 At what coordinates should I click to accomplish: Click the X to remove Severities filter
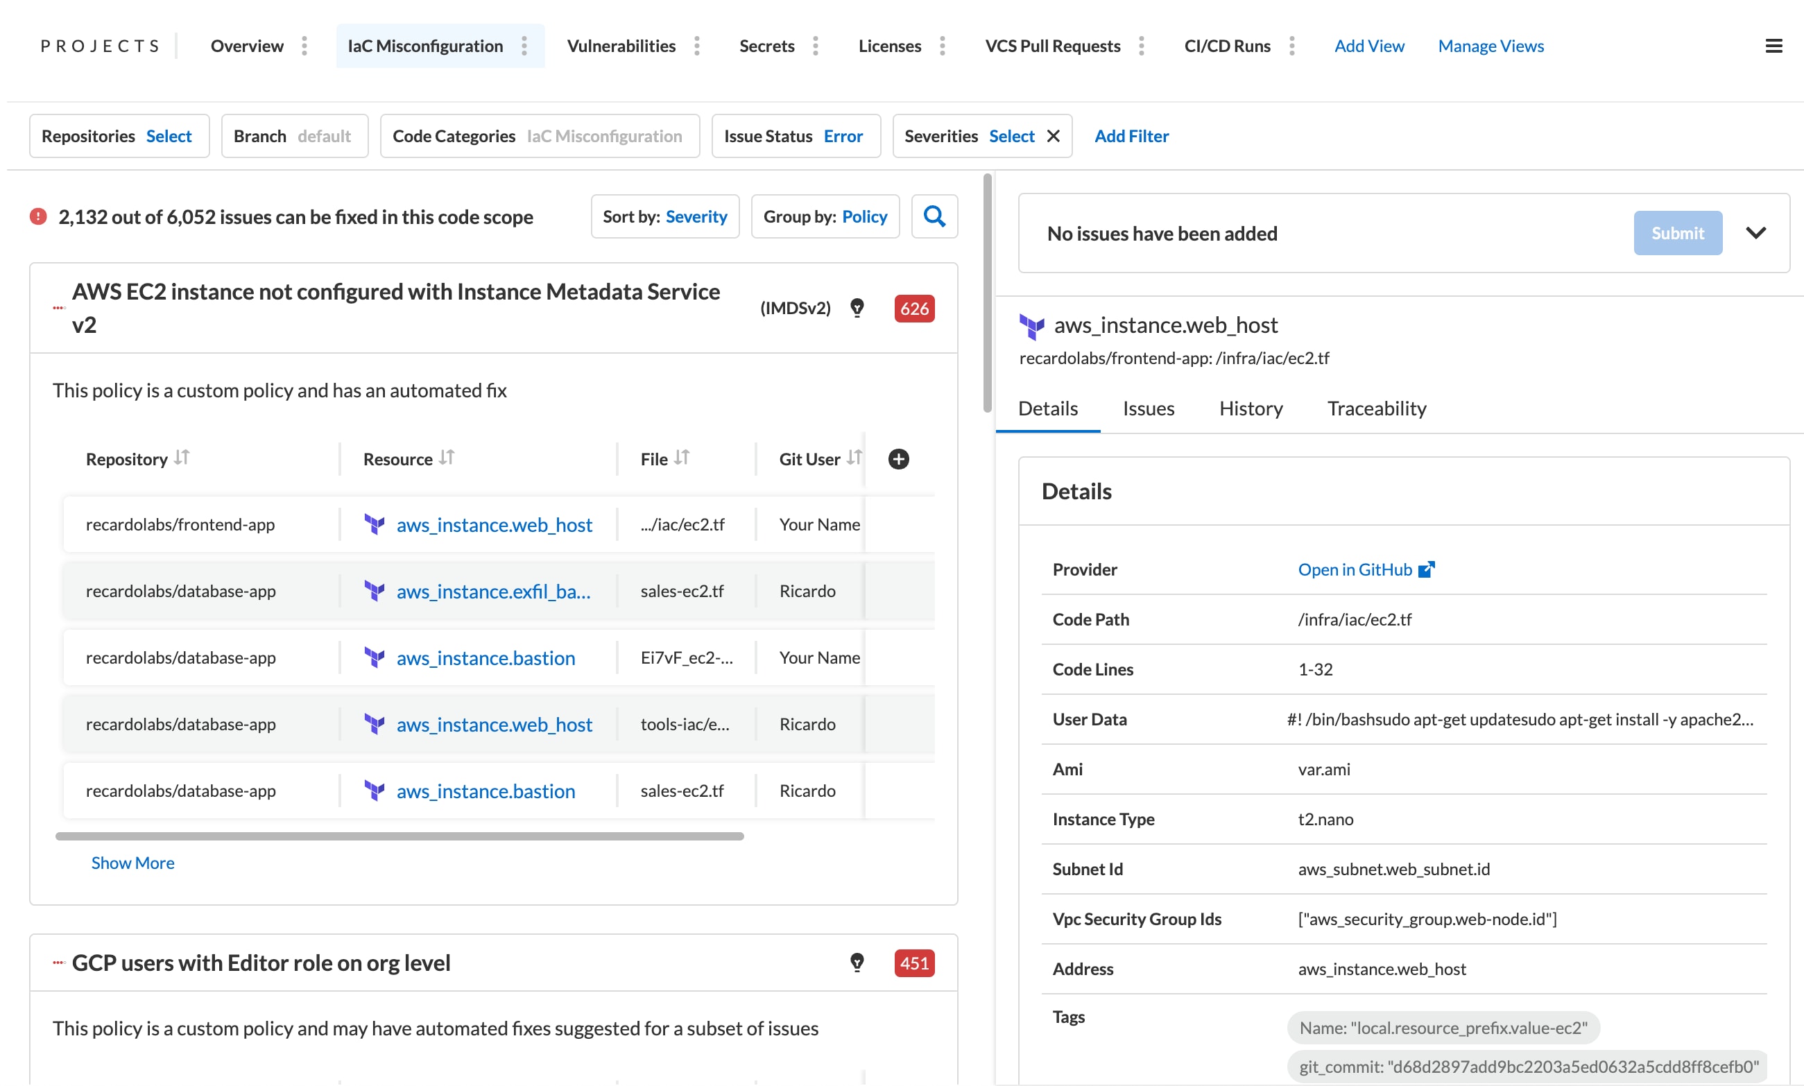[1056, 135]
